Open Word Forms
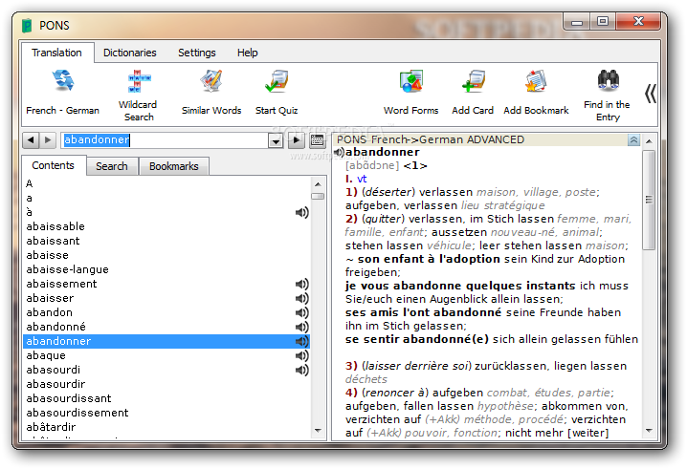687x469 pixels. click(411, 93)
